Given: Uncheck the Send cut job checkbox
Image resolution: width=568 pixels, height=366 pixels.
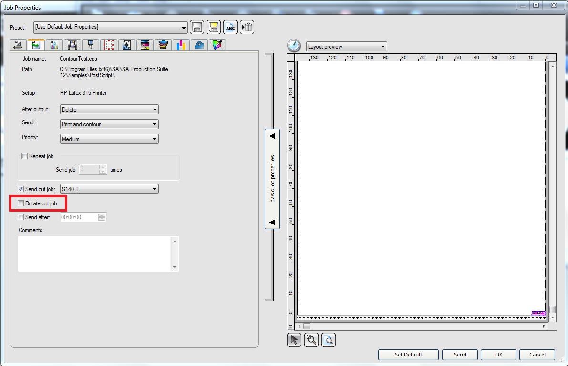Looking at the screenshot, I should click(21, 189).
